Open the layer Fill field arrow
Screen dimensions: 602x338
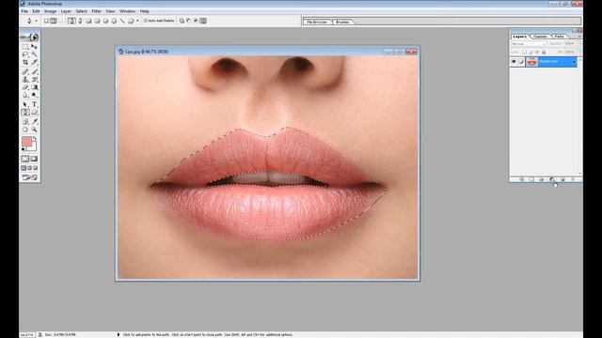coord(578,52)
